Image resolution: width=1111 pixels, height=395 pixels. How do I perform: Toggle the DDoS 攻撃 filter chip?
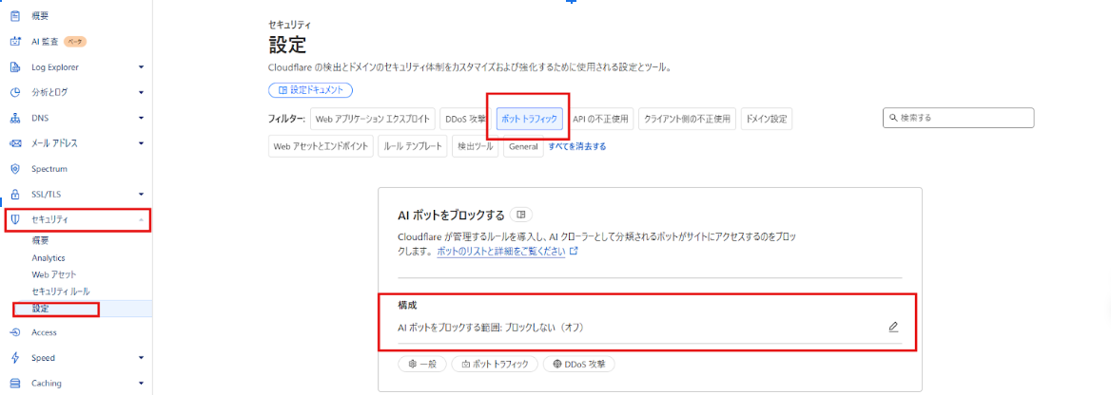(x=465, y=119)
